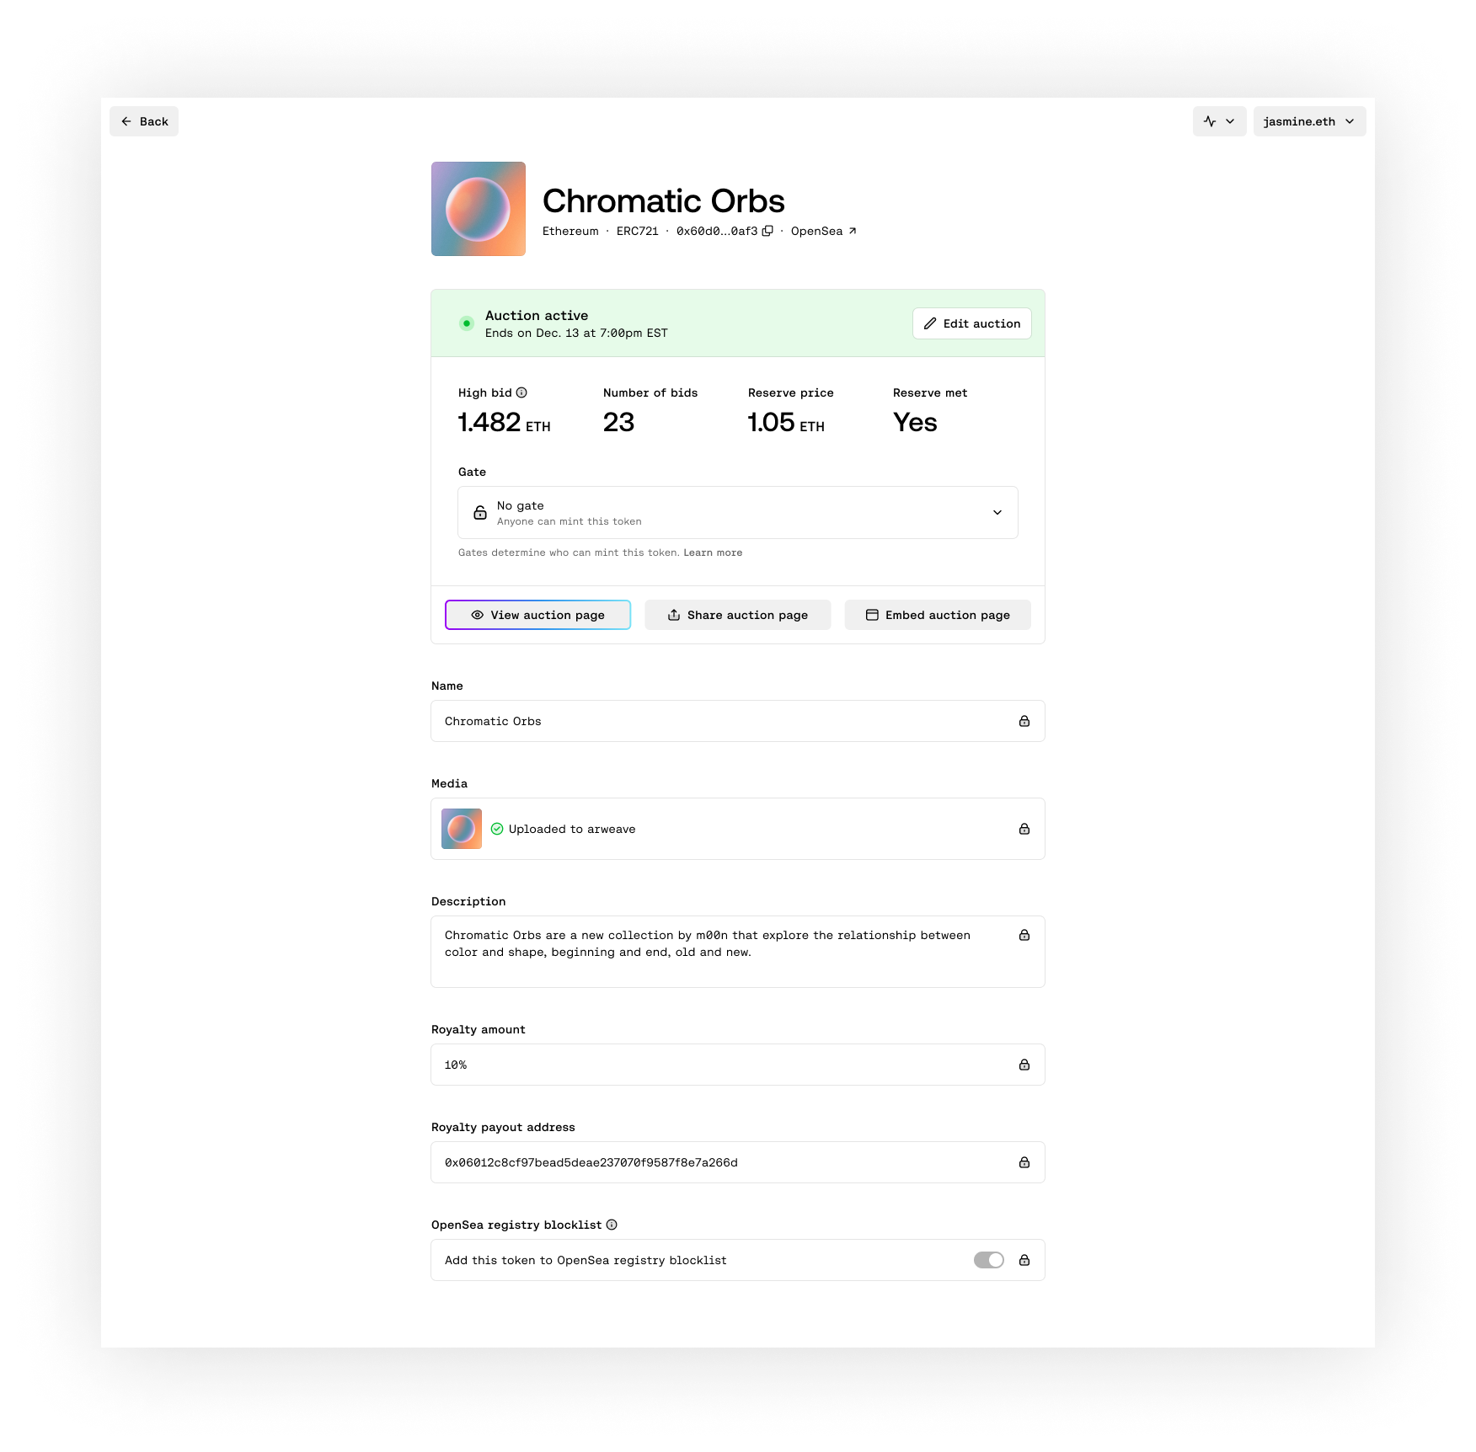The height and width of the screenshot is (1452, 1476).
Task: Open the activity pulse dropdown
Action: [1219, 121]
